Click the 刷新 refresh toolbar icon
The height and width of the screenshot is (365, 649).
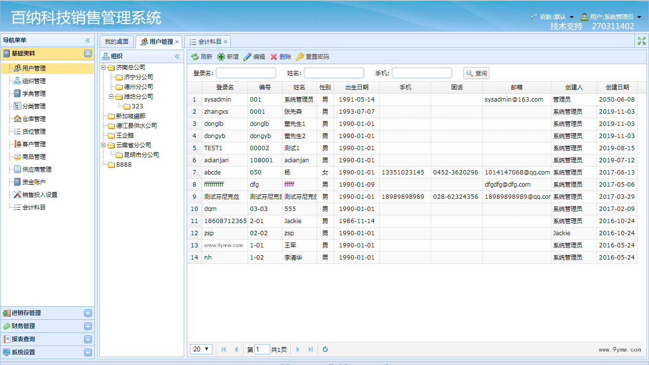(195, 57)
